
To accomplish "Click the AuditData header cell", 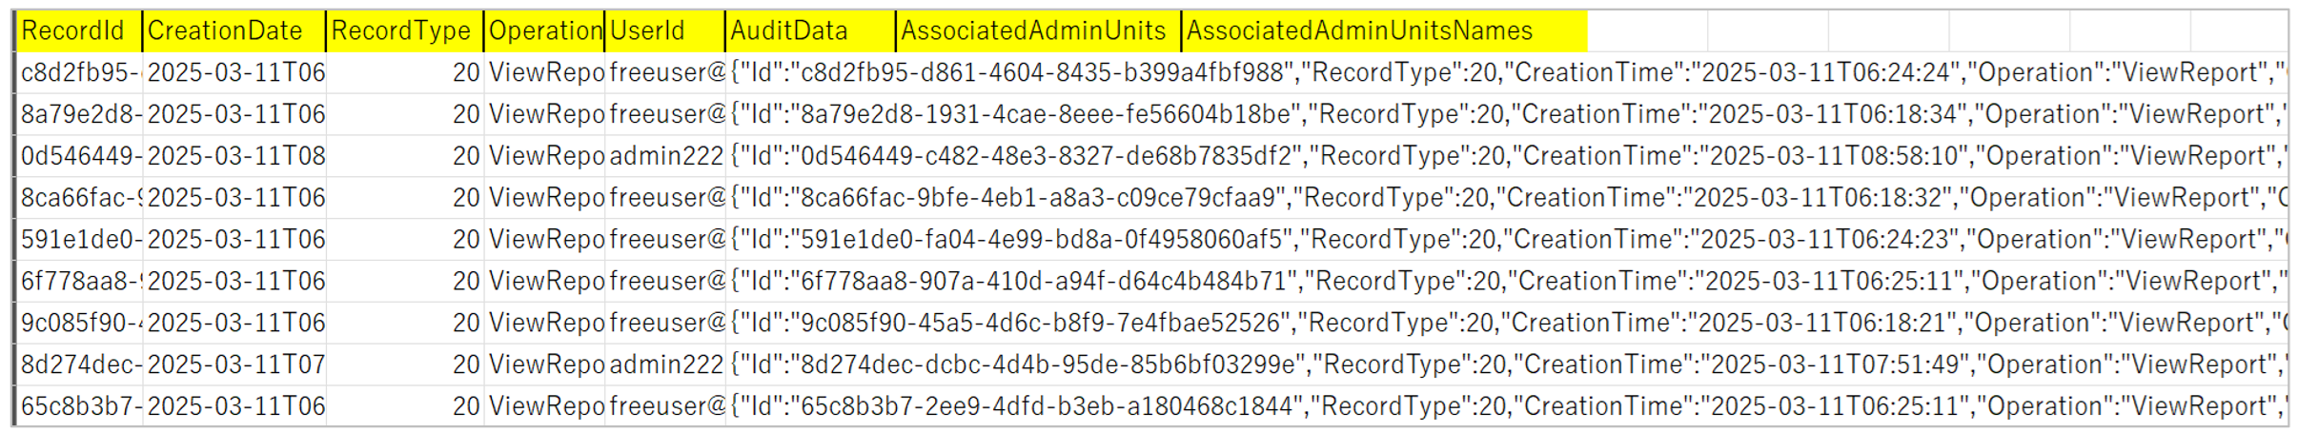I will [811, 31].
